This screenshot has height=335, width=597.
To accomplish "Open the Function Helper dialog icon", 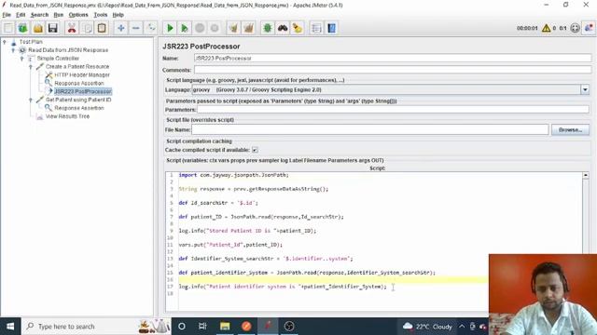I will [x=316, y=28].
